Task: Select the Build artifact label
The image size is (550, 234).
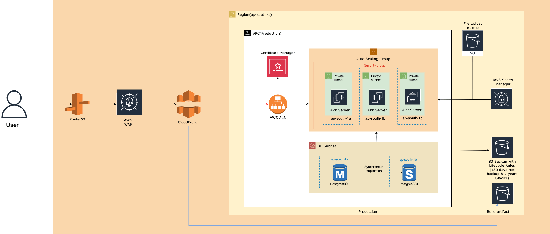Action: coord(498,211)
